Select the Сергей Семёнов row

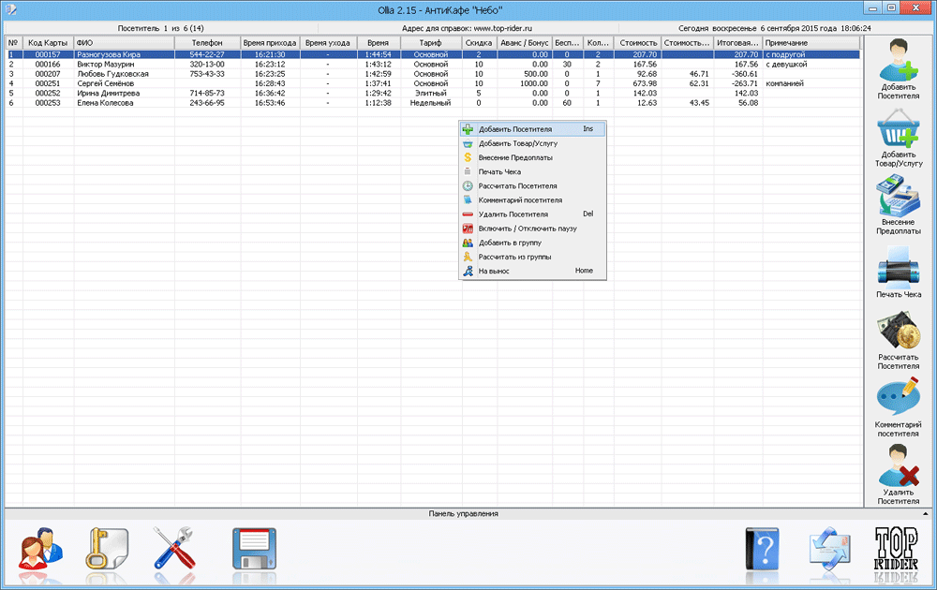[x=433, y=83]
